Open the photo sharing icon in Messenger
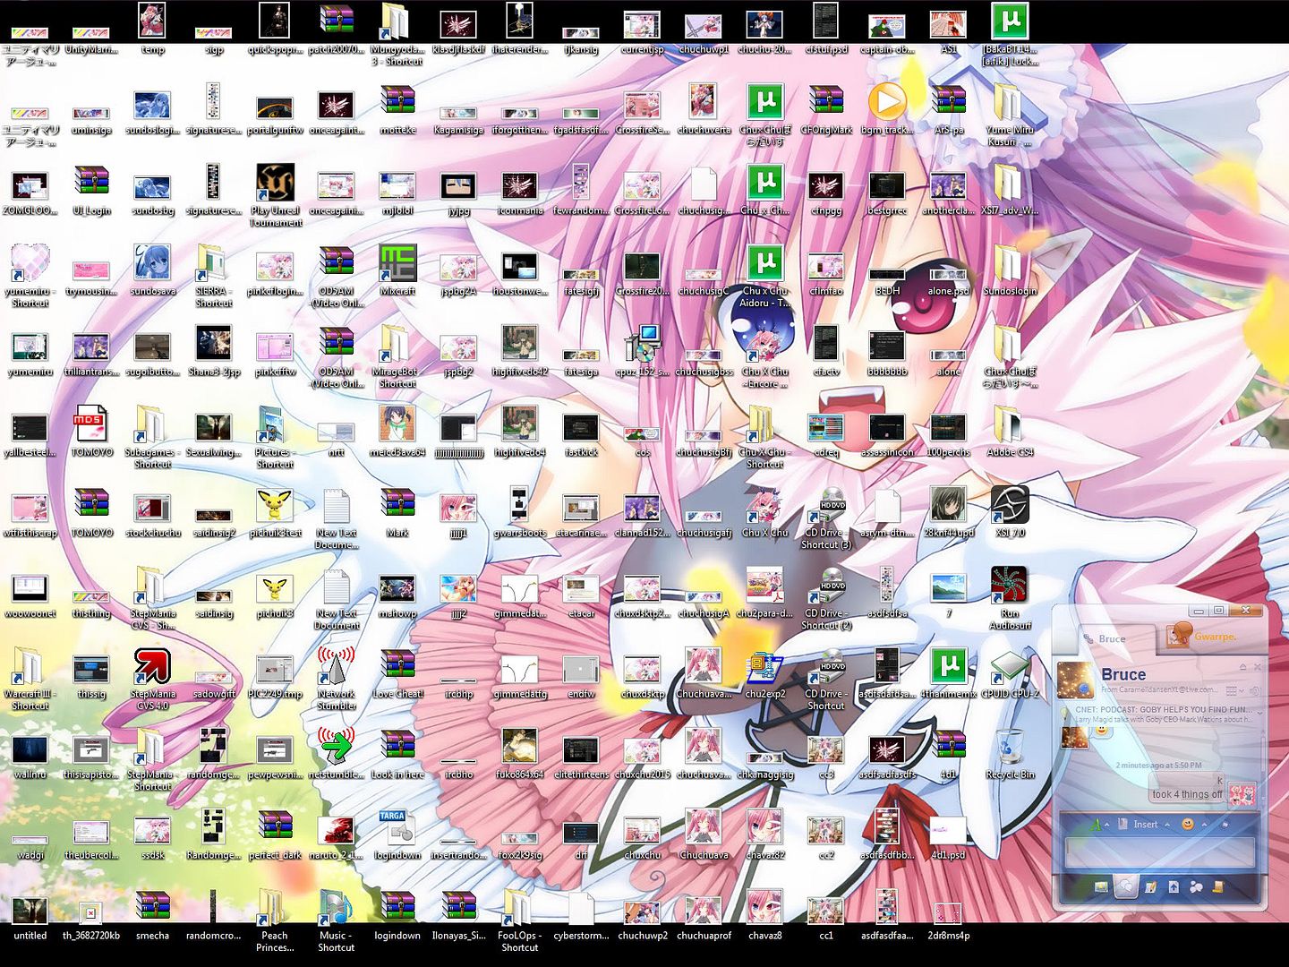 click(1102, 887)
